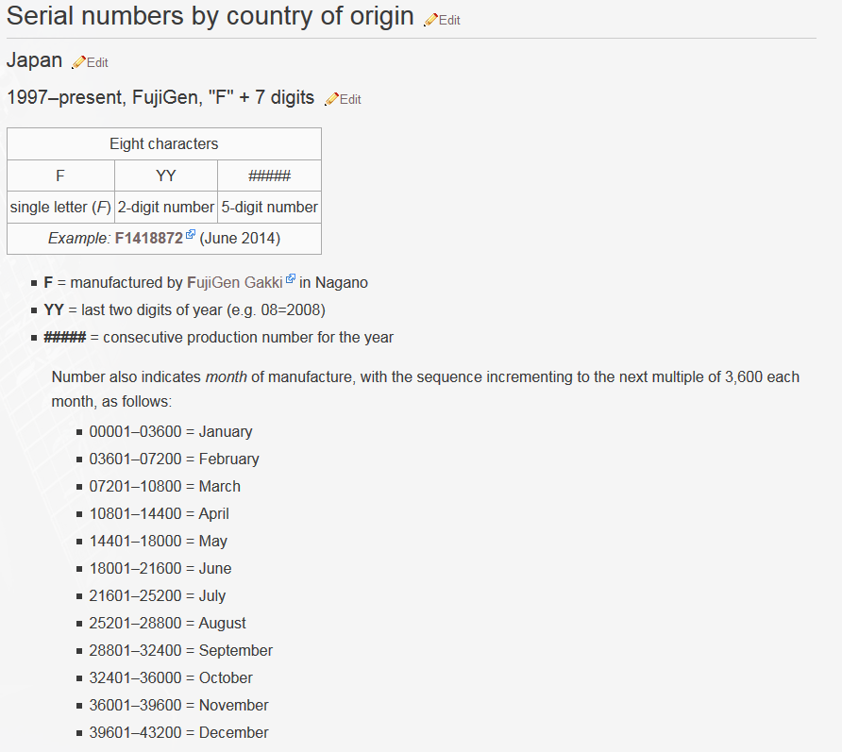This screenshot has height=752, width=842.
Task: Click the 'YY' table cell
Action: point(166,175)
